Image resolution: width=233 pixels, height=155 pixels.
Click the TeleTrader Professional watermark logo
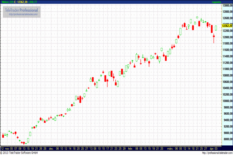click(x=21, y=10)
